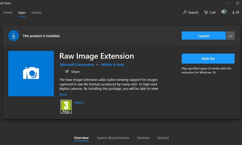Viewport: 242px width, 145px height.
Task: Open the Utilities & tools category link
Action: pyautogui.click(x=112, y=65)
